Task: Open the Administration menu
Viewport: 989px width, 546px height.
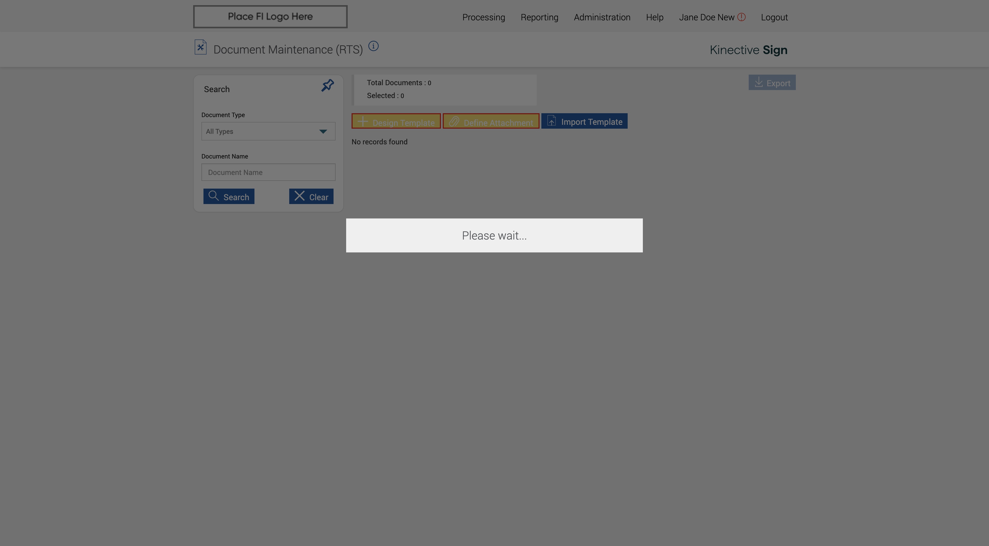Action: 602,18
